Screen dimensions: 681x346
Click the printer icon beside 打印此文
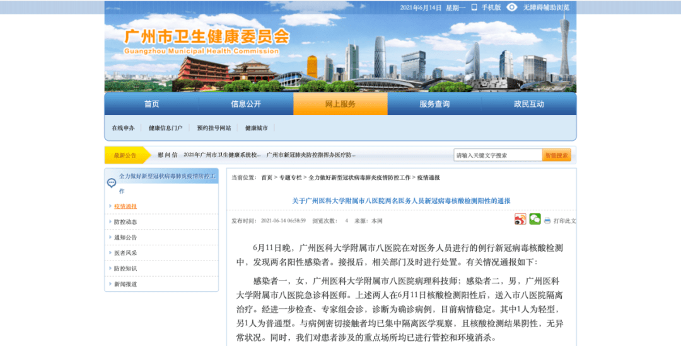click(x=547, y=221)
